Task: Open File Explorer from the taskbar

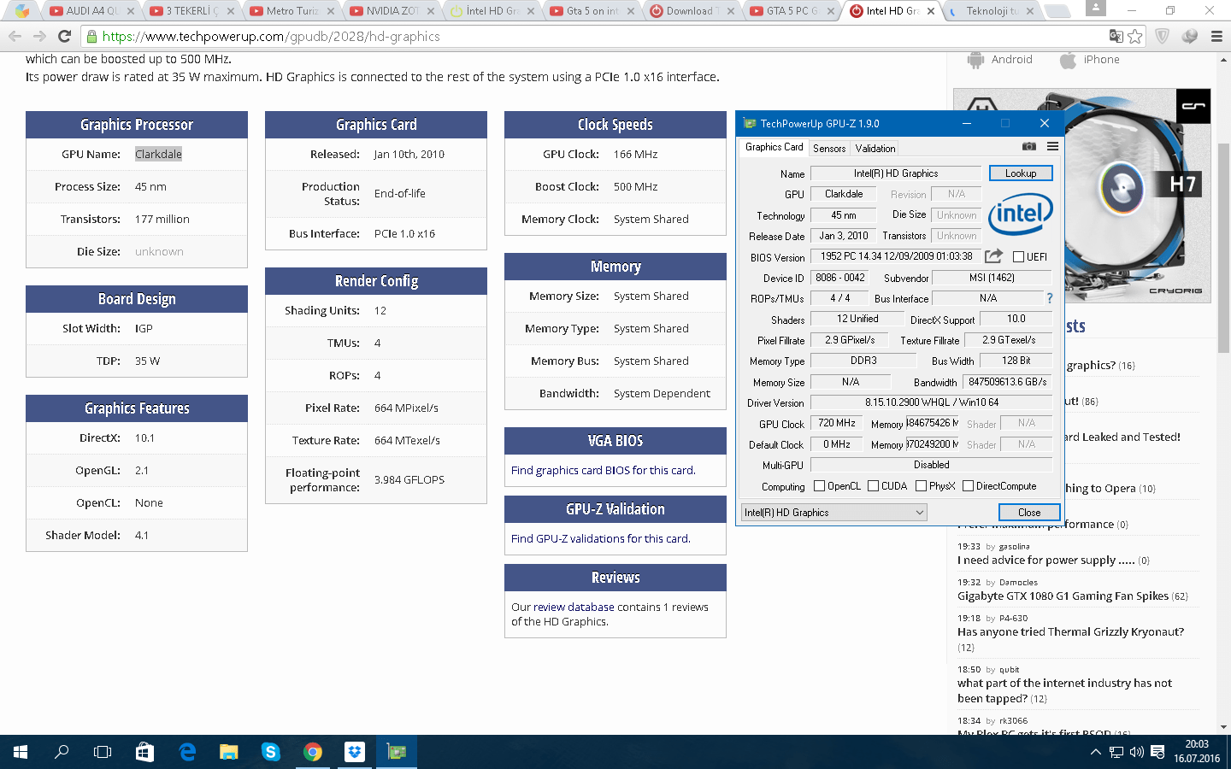Action: click(228, 752)
